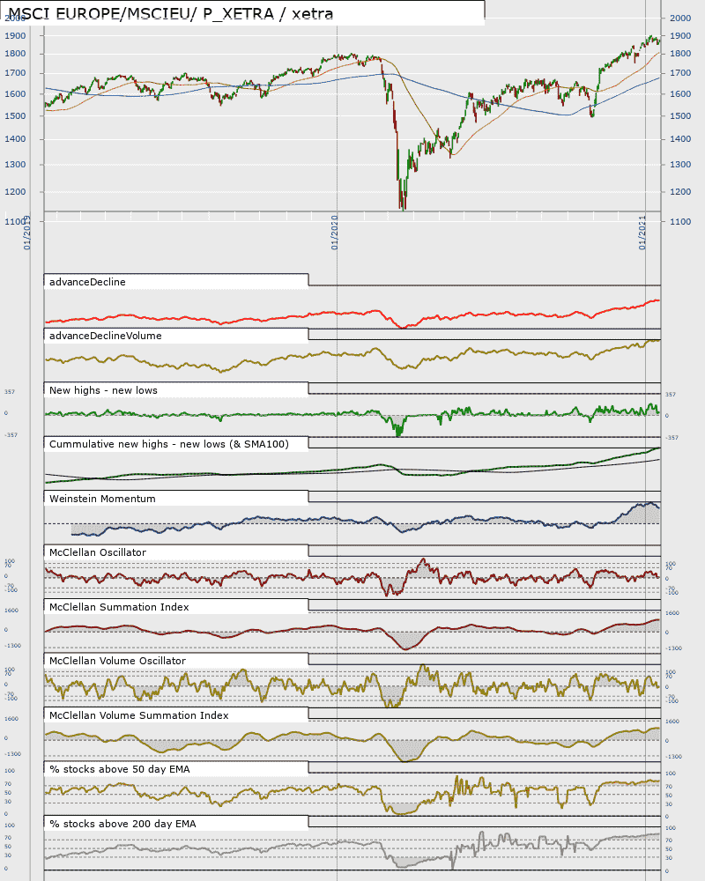
Task: Click Cummulative new highs - new lows label
Action: click(x=168, y=444)
